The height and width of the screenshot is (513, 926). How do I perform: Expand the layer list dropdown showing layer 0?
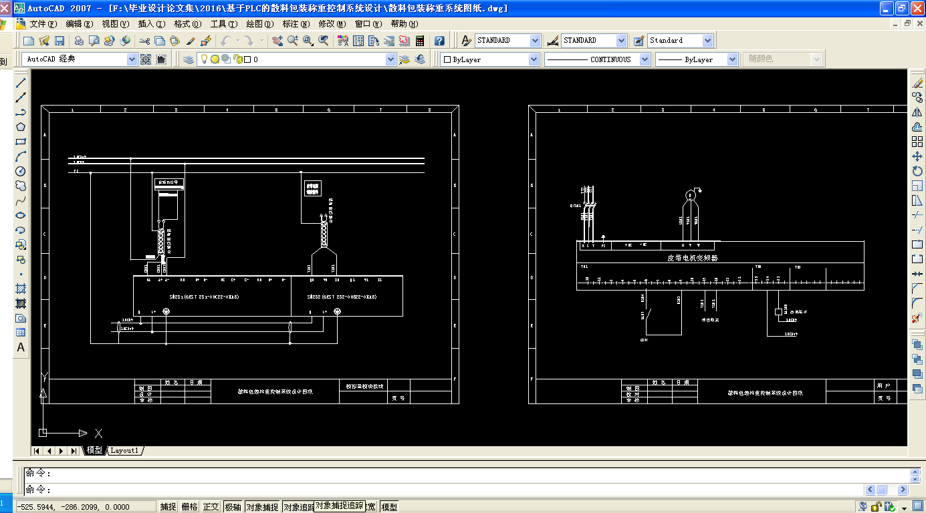point(391,59)
